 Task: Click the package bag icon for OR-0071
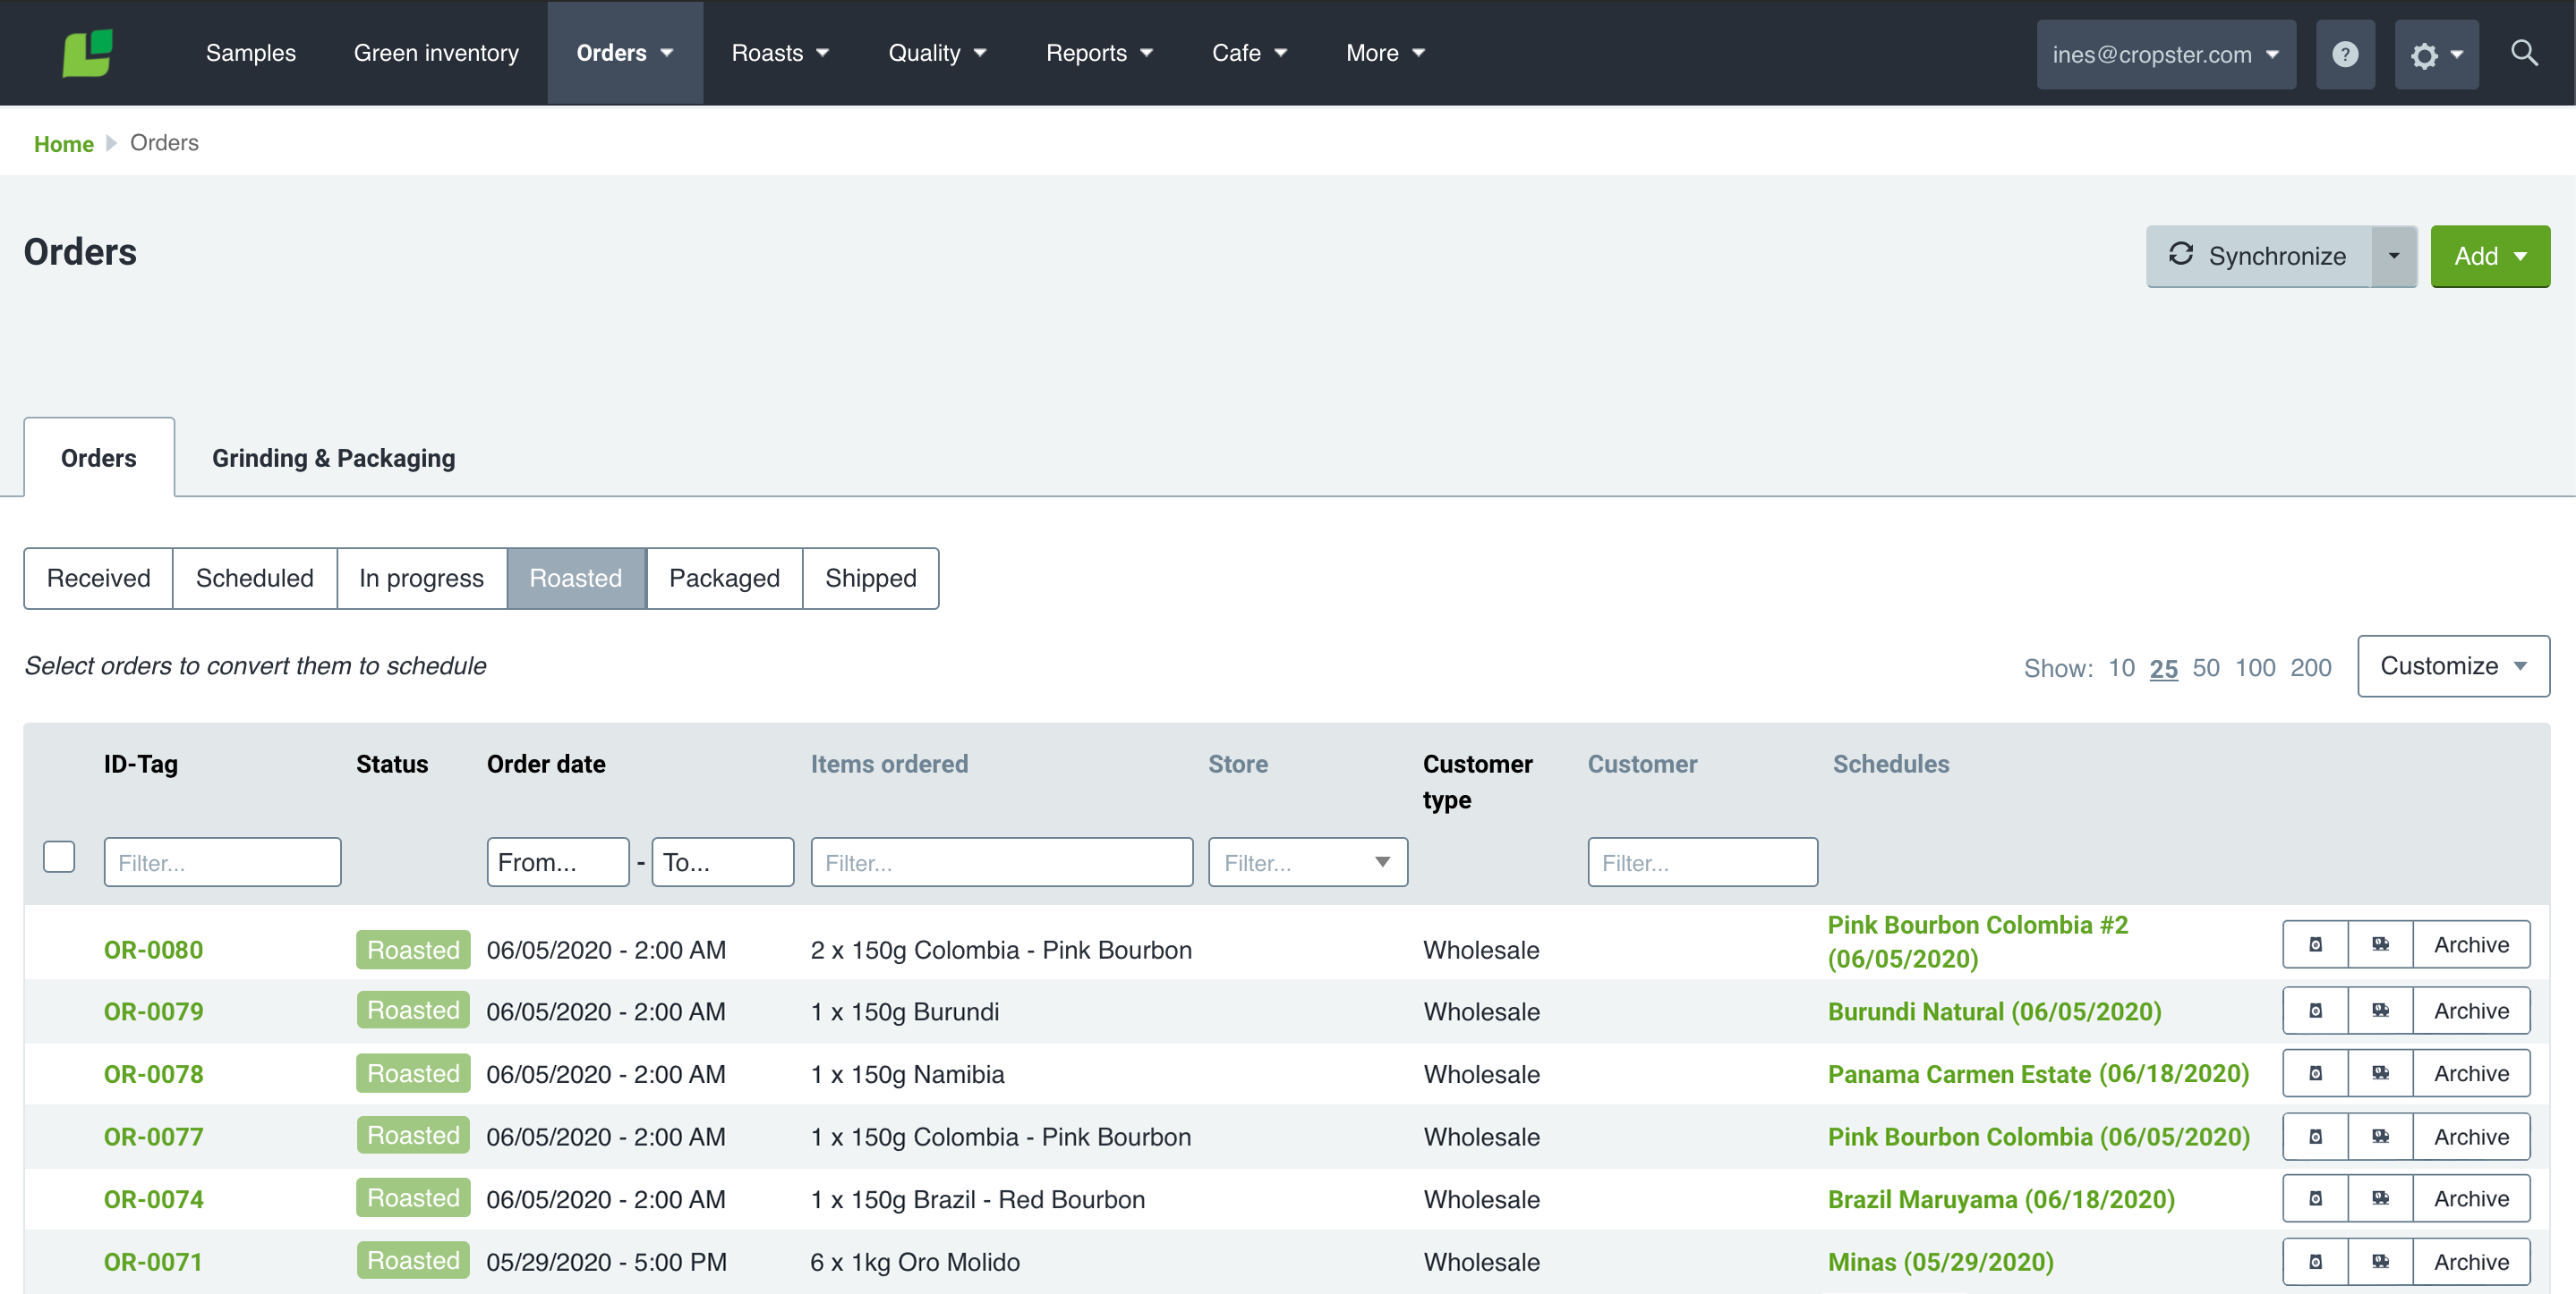(x=2315, y=1261)
